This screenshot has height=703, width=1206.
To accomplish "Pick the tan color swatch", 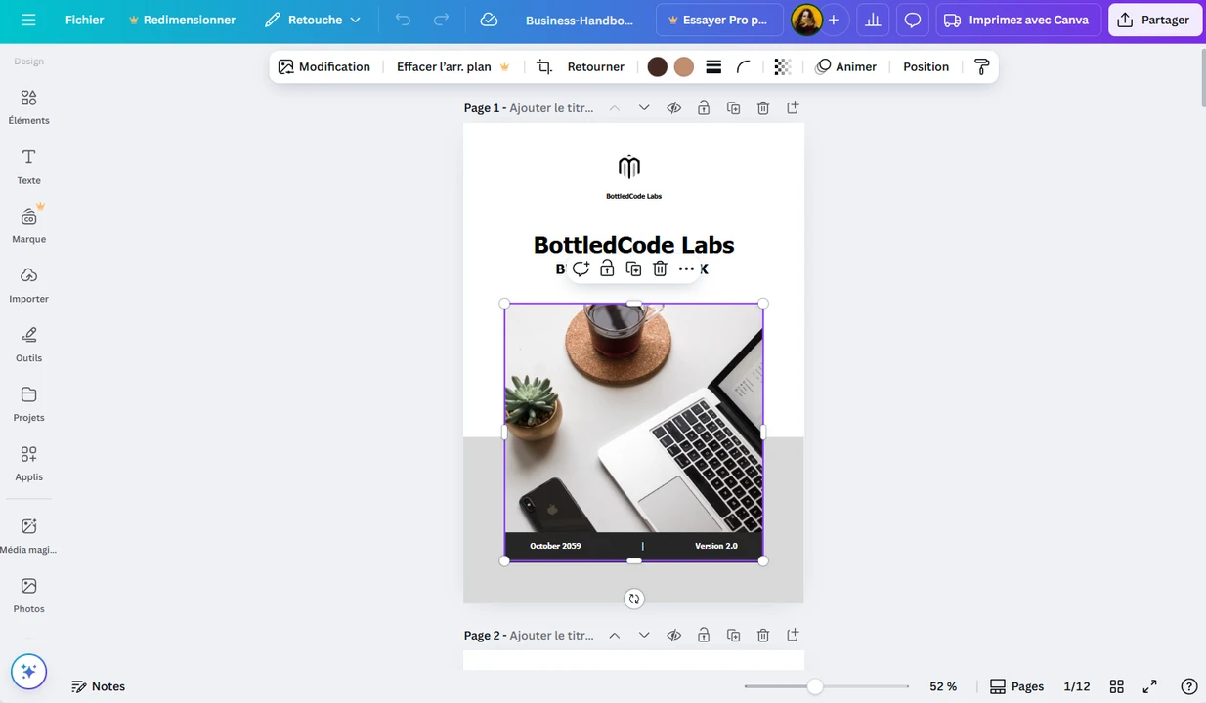I will click(684, 67).
